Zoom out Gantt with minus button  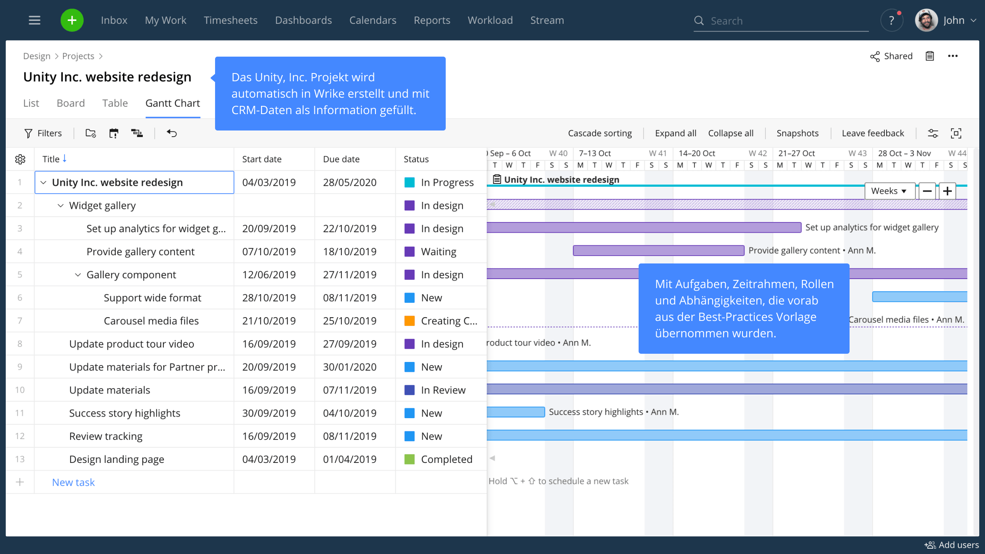927,191
